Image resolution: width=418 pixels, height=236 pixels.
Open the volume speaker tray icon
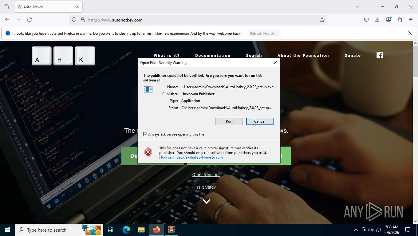371,230
